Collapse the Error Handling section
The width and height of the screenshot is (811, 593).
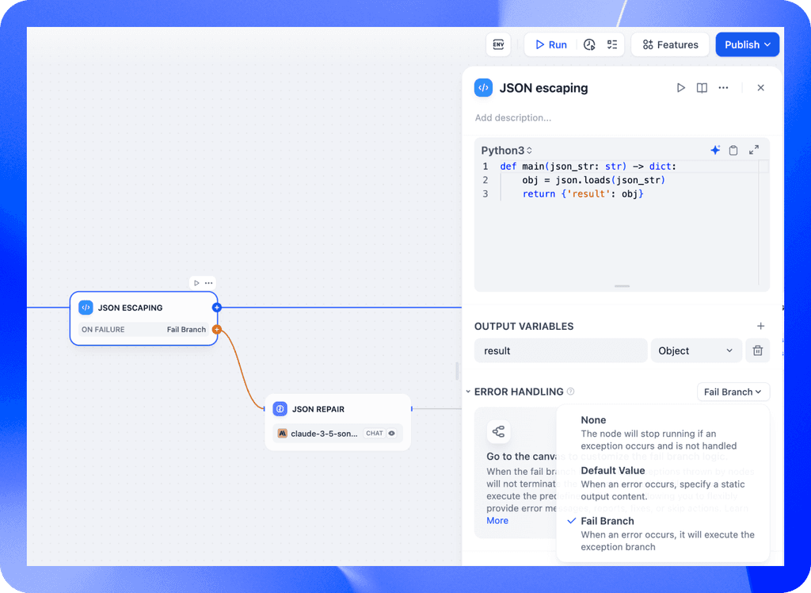pos(468,391)
